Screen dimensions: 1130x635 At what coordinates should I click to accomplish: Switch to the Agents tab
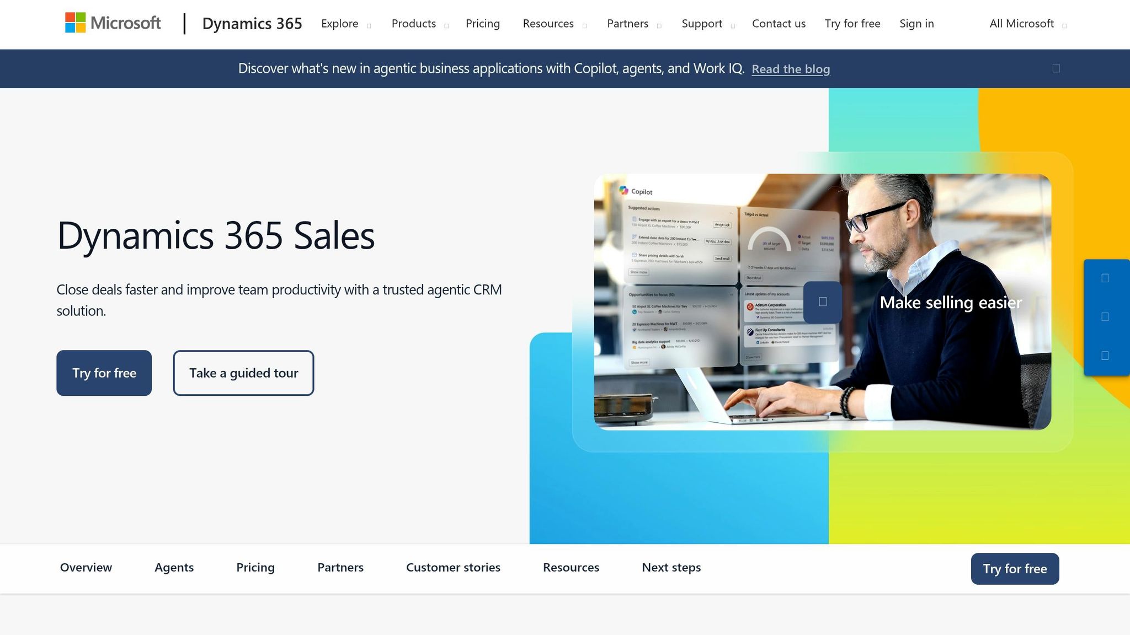pos(174,567)
